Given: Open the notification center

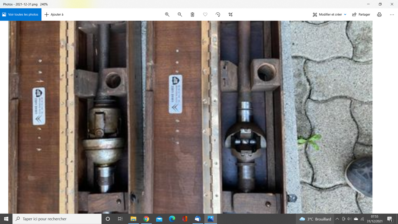Looking at the screenshot, I should click(390, 219).
